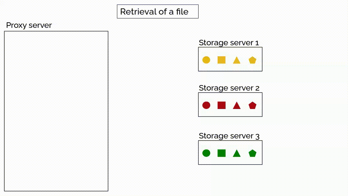Click the red triangle in Storage server 2

pyautogui.click(x=237, y=106)
